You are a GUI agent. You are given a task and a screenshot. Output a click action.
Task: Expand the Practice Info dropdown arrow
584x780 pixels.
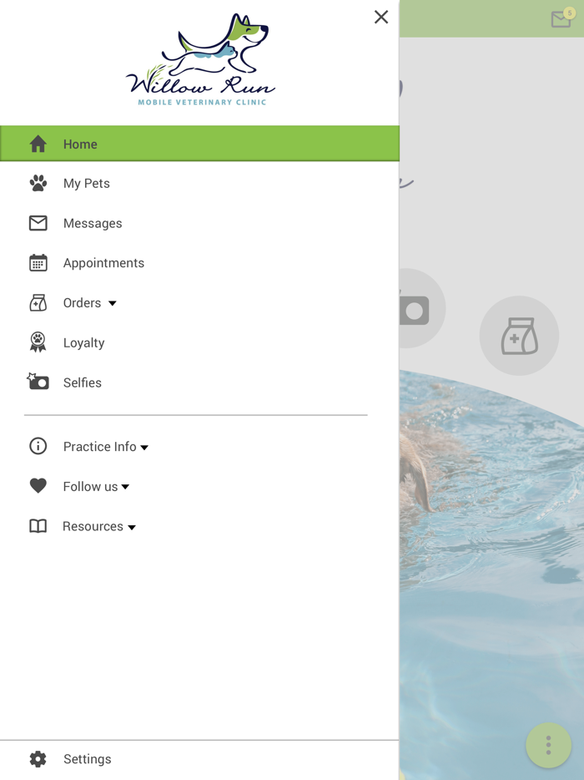pyautogui.click(x=144, y=448)
